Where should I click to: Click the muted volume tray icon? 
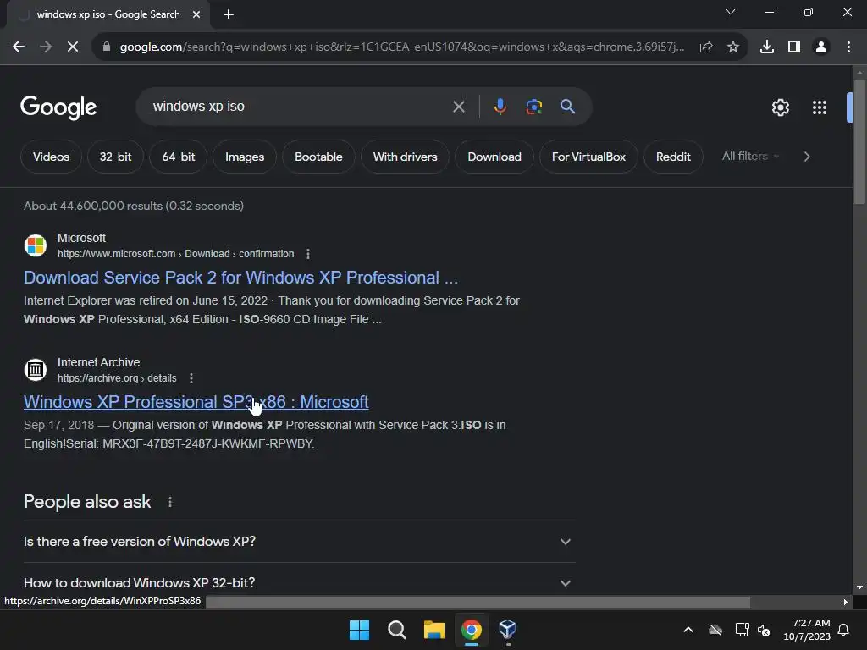click(x=764, y=630)
